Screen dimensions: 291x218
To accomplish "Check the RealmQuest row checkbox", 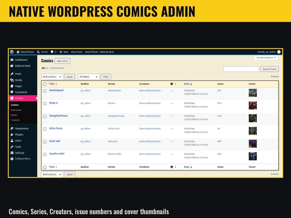I will 45,91.
